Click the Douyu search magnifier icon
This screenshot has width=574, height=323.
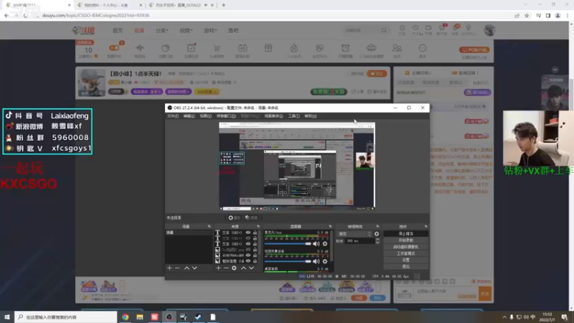tap(384, 30)
